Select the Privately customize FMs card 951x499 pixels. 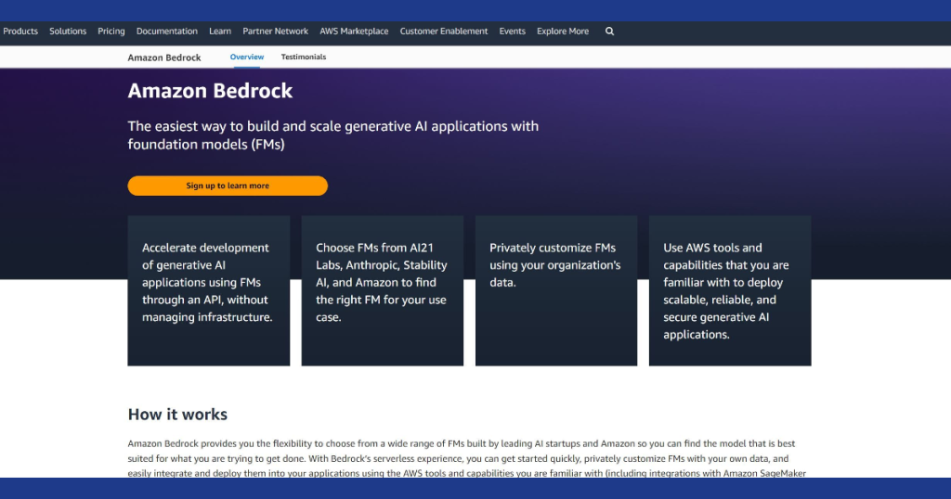tap(556, 290)
